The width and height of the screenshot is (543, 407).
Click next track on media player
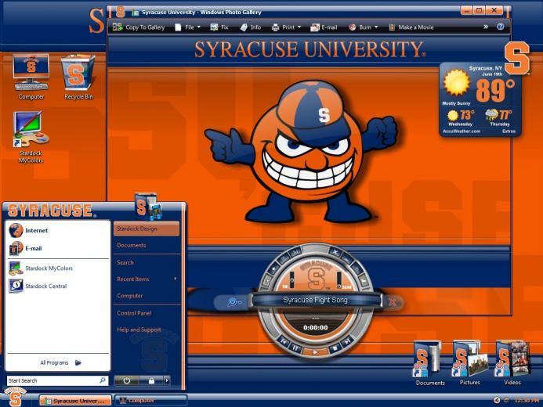[346, 341]
